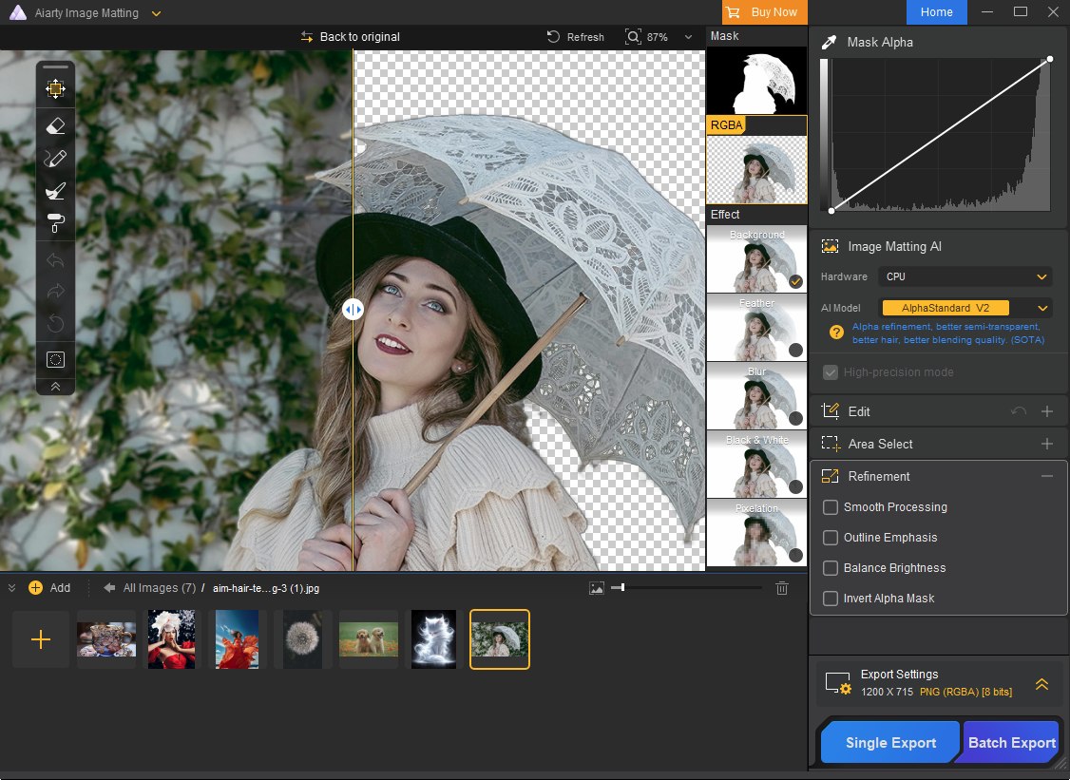Click the yellow Add image plus icon
Screen dimensions: 1070x780
[x=36, y=588]
